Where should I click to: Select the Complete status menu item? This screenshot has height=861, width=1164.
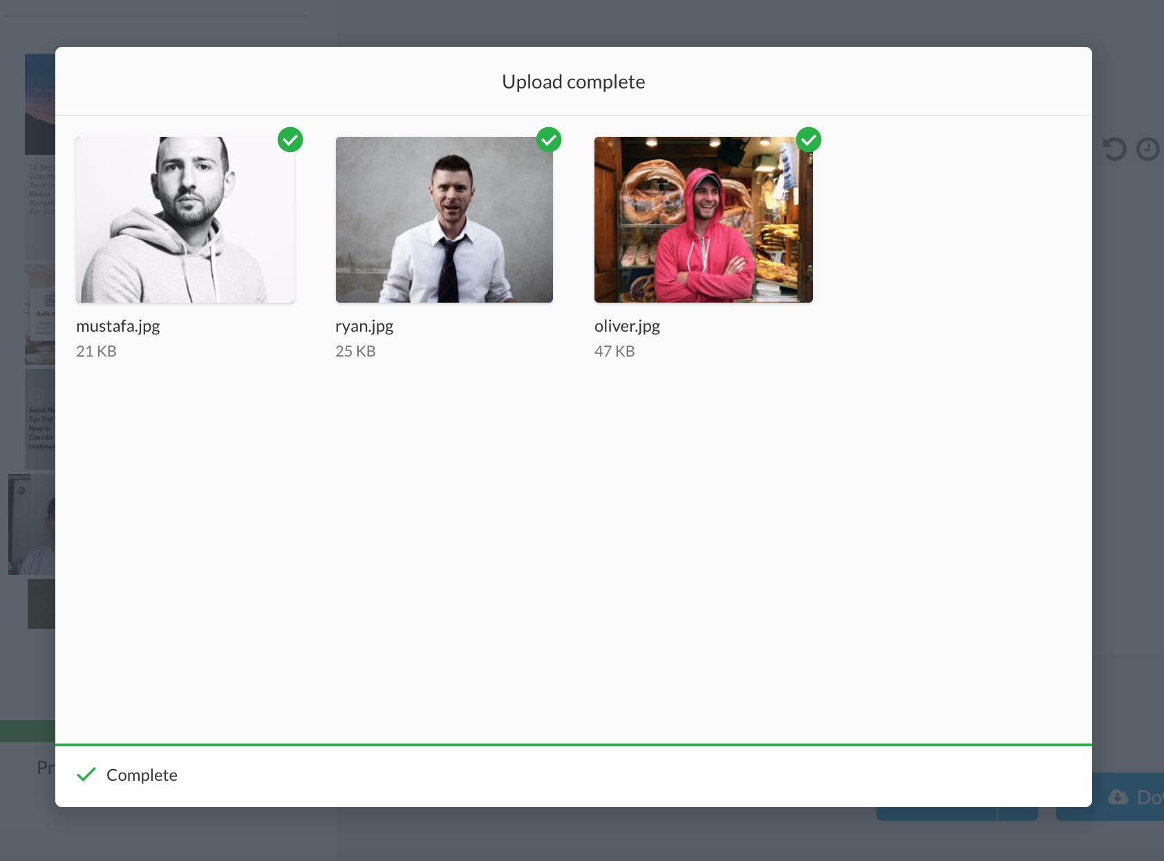[142, 775]
